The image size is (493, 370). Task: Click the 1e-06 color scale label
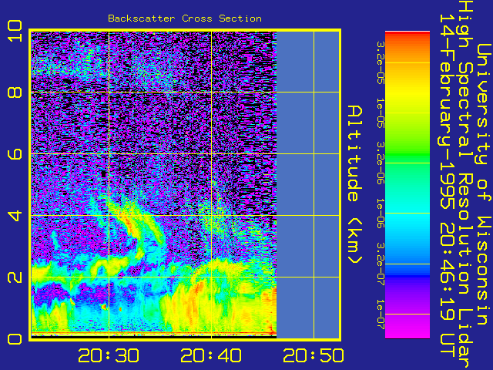[381, 213]
